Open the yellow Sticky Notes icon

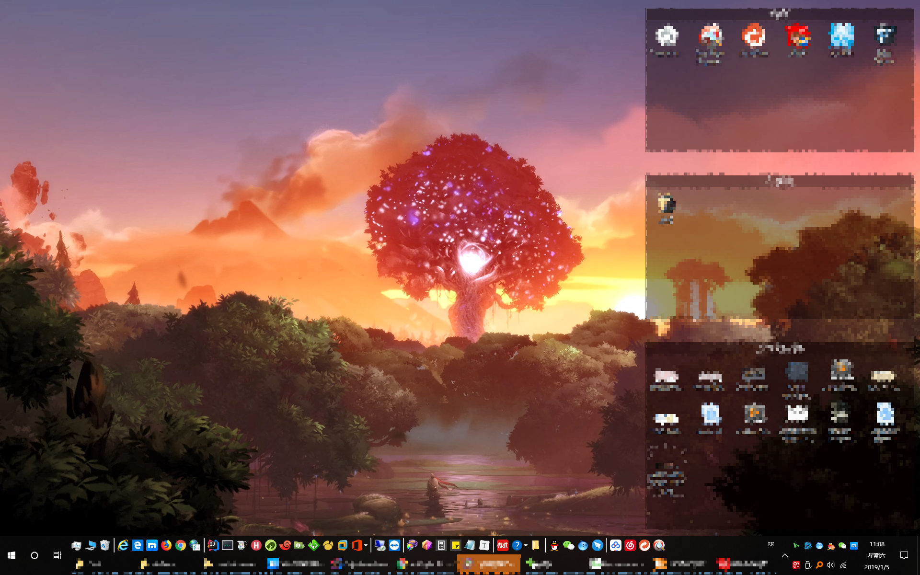456,545
